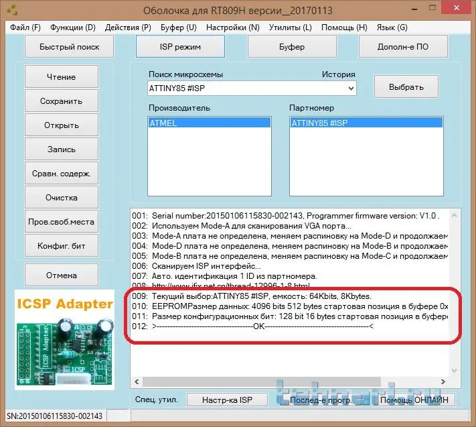Open Настр-ка ISP settings

point(227,400)
